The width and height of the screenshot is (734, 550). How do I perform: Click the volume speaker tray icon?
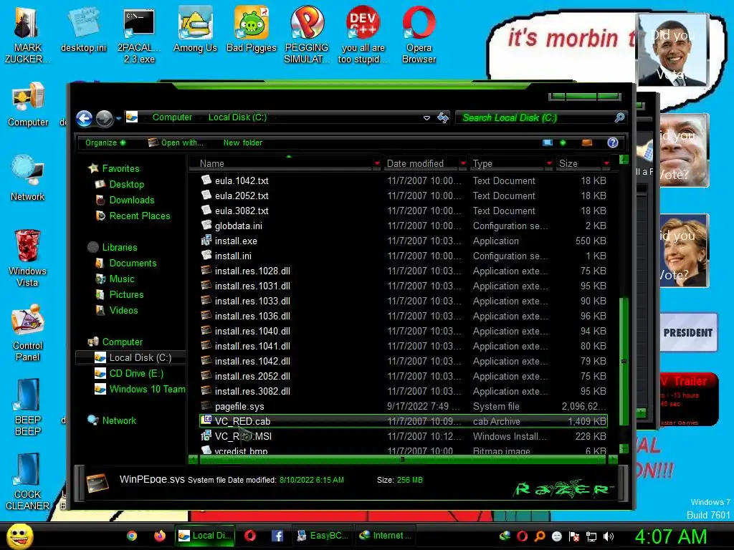click(x=609, y=536)
